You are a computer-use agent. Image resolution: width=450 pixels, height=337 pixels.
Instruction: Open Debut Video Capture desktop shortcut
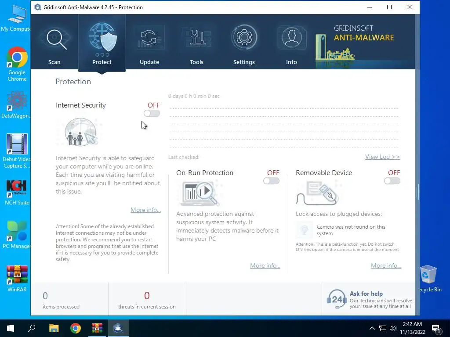(x=16, y=151)
